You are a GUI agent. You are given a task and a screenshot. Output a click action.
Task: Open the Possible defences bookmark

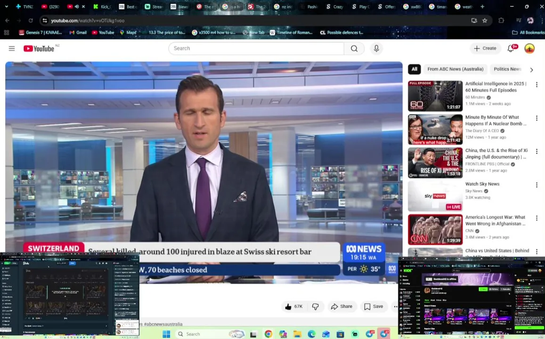click(342, 32)
